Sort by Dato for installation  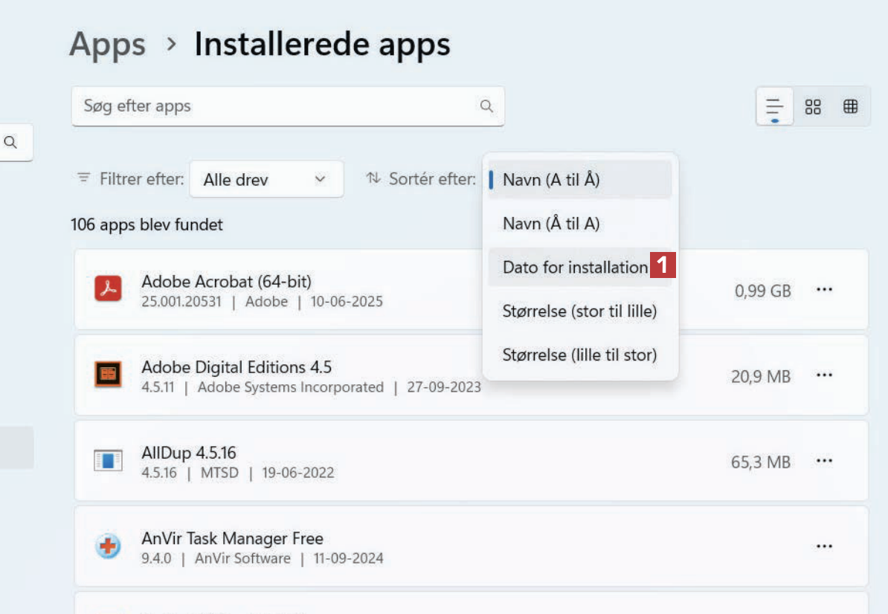574,268
